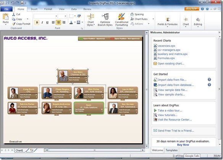Click the Print icon in the title bar
This screenshot has width=223, height=160.
(x=22, y=3)
